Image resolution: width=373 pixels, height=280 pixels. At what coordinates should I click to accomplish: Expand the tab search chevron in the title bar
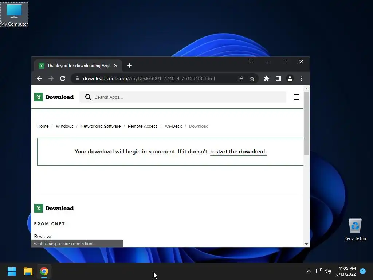pyautogui.click(x=251, y=62)
